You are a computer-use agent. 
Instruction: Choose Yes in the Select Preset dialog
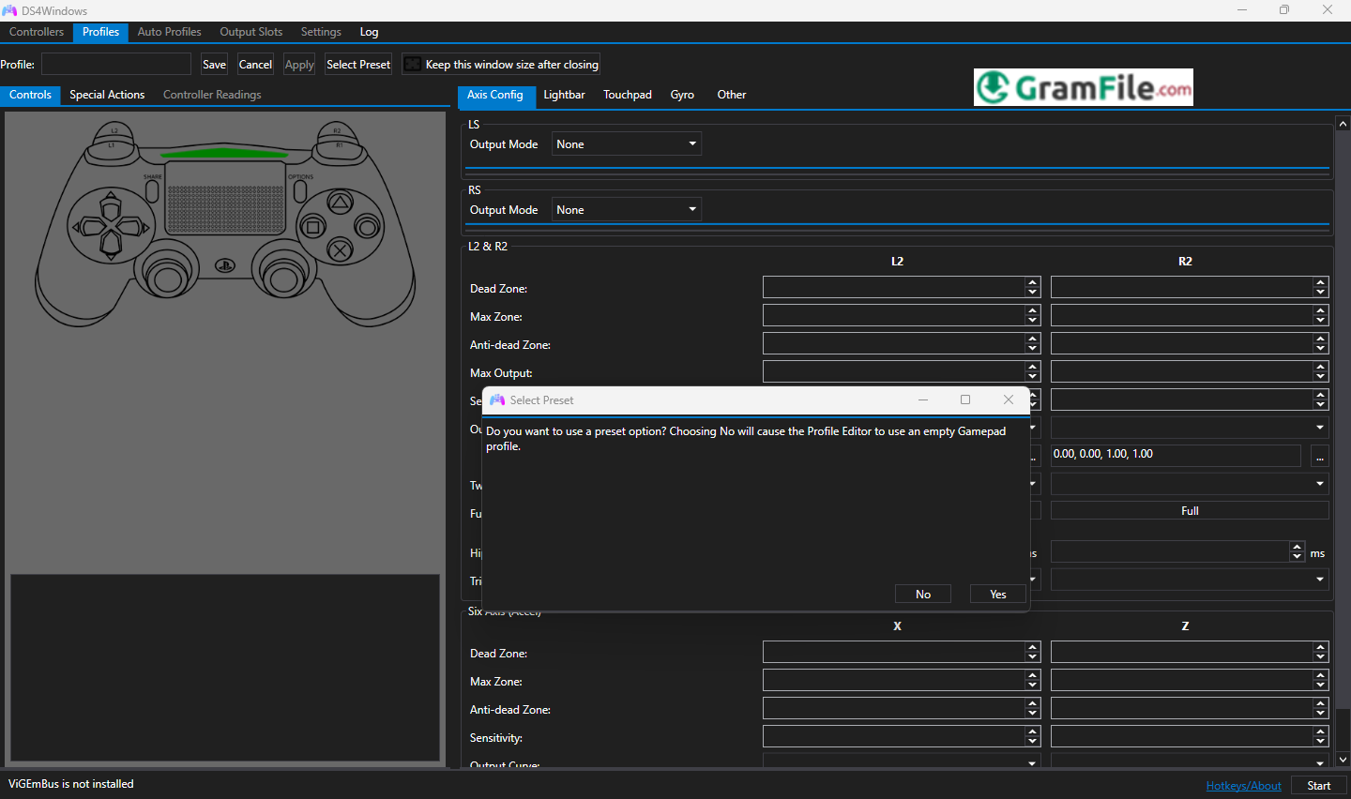coord(997,595)
